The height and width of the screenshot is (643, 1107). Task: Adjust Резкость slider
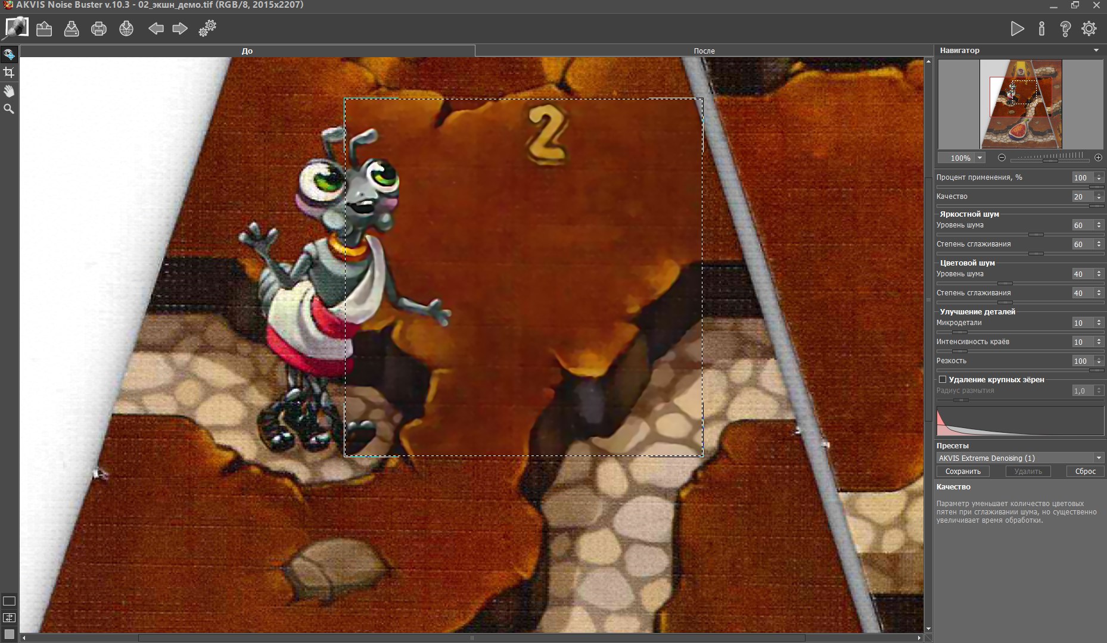[x=1020, y=370]
